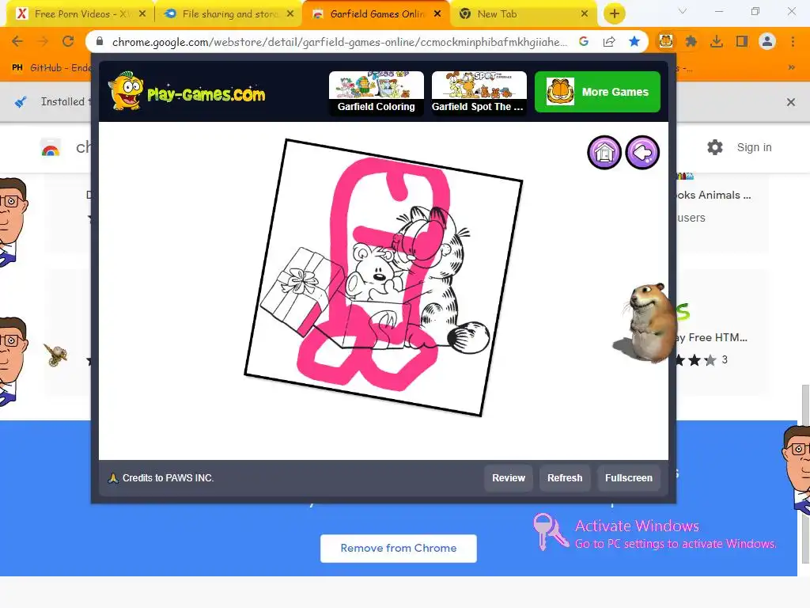Click the share page icon in address bar
810x608 pixels.
pos(609,41)
